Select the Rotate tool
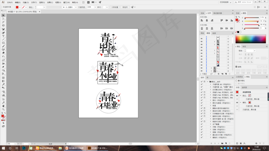 pyautogui.click(x=3, y=57)
